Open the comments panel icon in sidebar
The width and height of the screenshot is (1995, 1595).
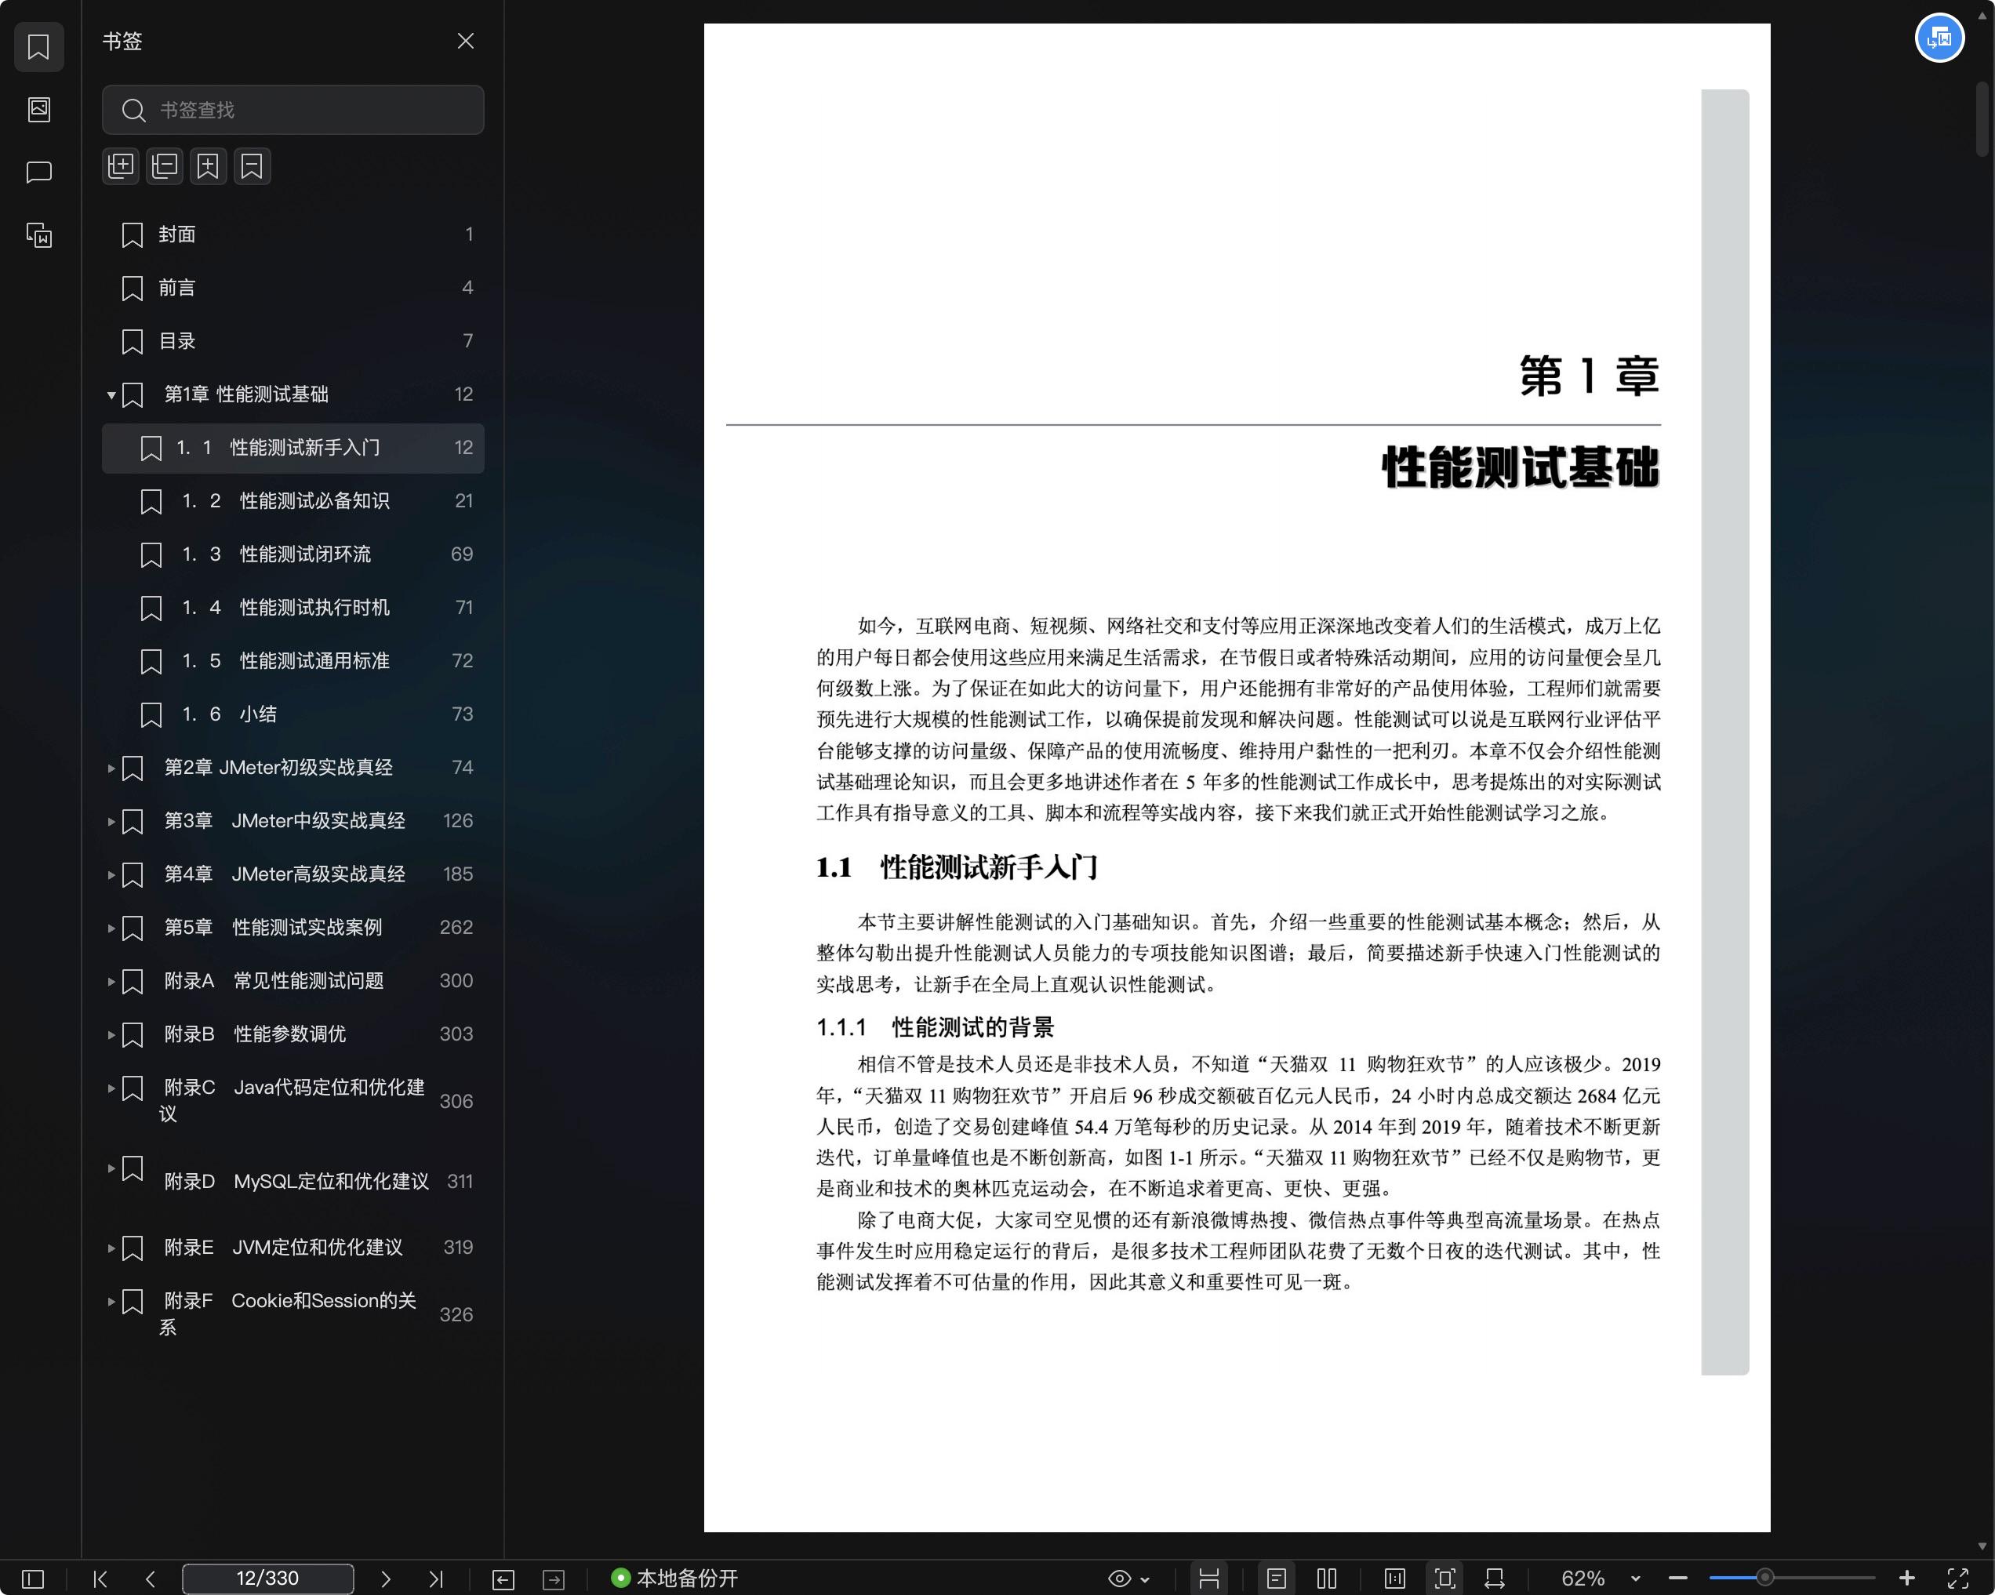[39, 172]
